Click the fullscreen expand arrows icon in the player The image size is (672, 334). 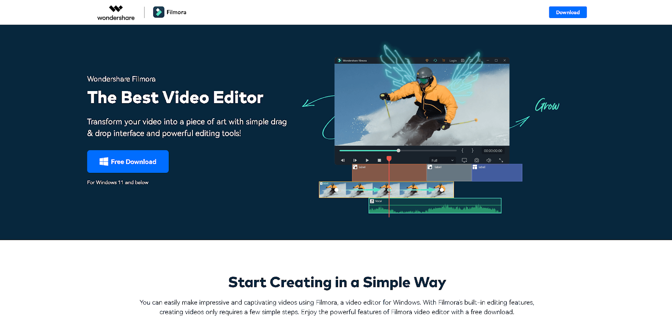[501, 160]
